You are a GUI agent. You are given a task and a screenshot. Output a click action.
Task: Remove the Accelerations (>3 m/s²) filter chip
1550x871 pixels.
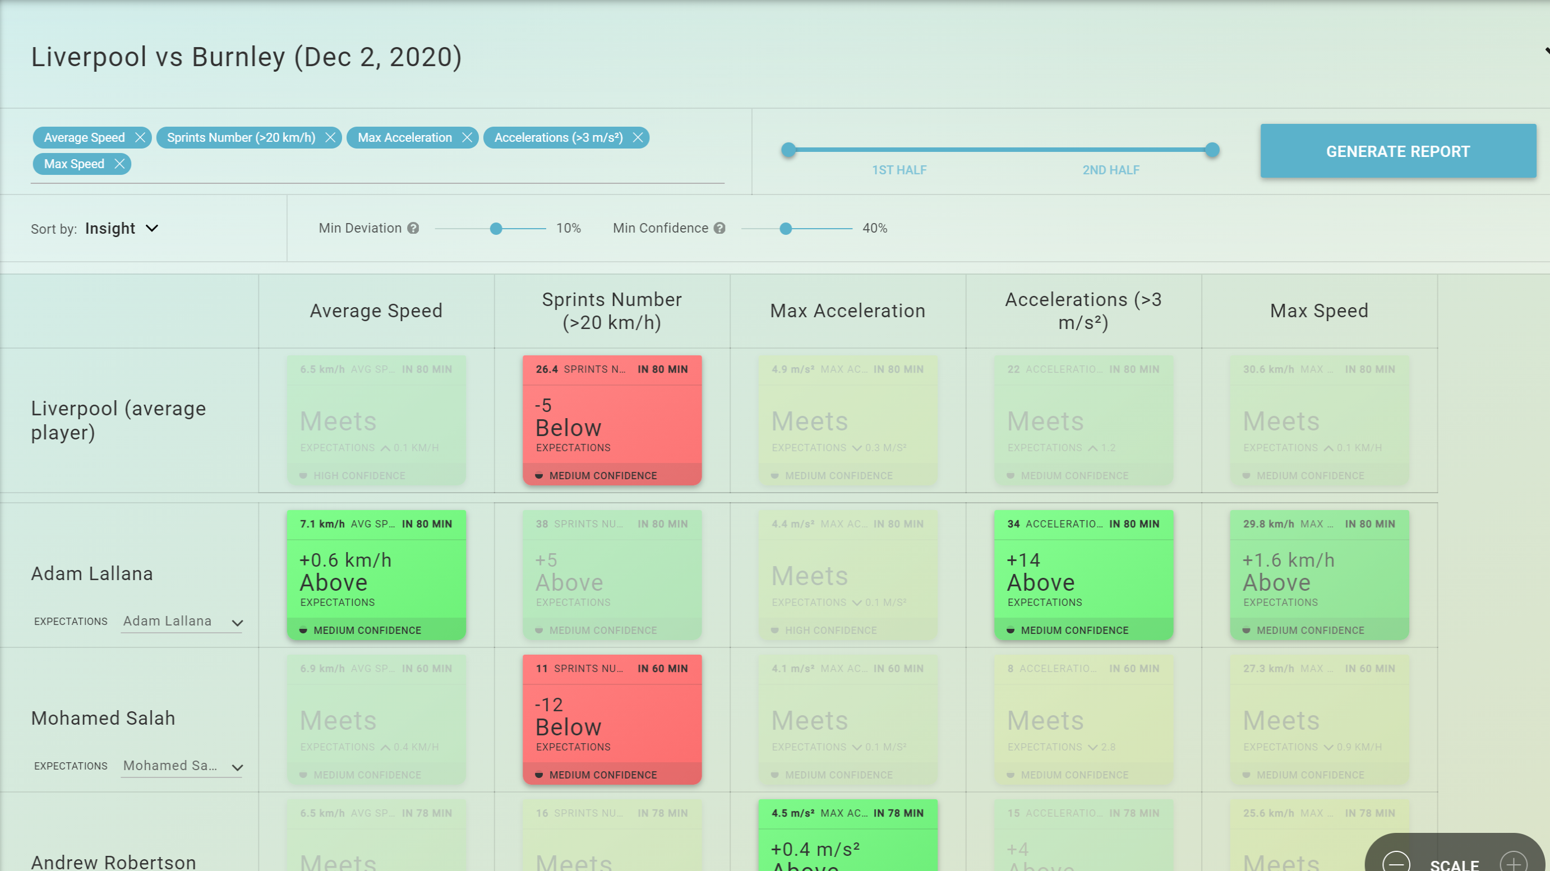tap(638, 138)
